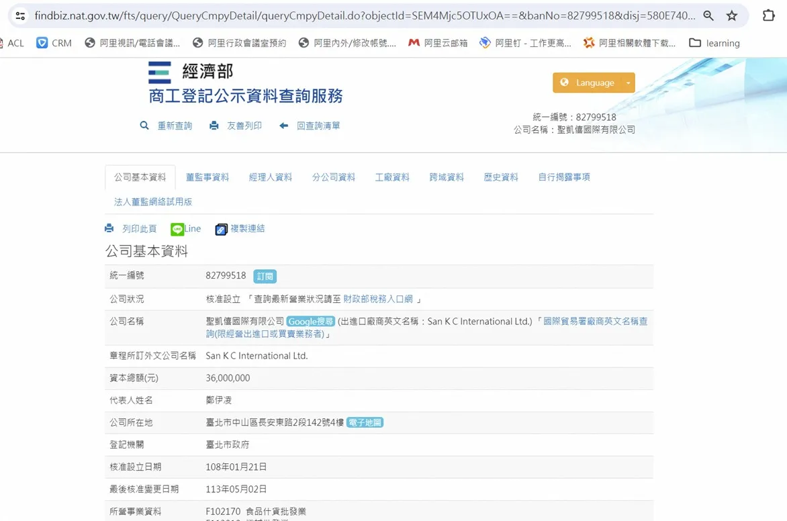Open the 經理人資料 tab
Image resolution: width=787 pixels, height=521 pixels.
click(271, 177)
